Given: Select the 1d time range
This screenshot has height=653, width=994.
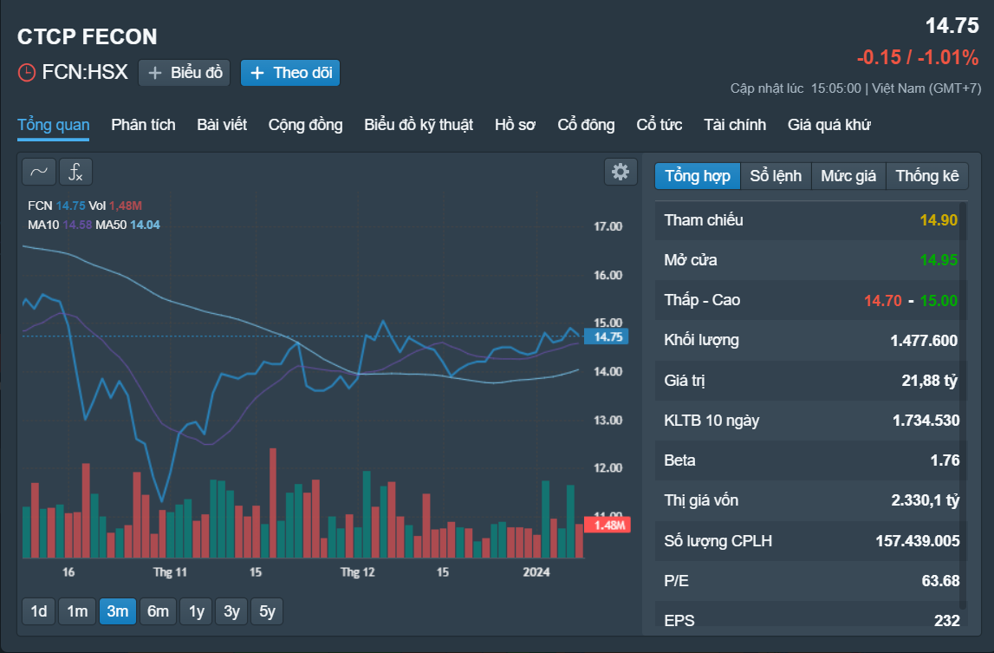Looking at the screenshot, I should [x=39, y=611].
